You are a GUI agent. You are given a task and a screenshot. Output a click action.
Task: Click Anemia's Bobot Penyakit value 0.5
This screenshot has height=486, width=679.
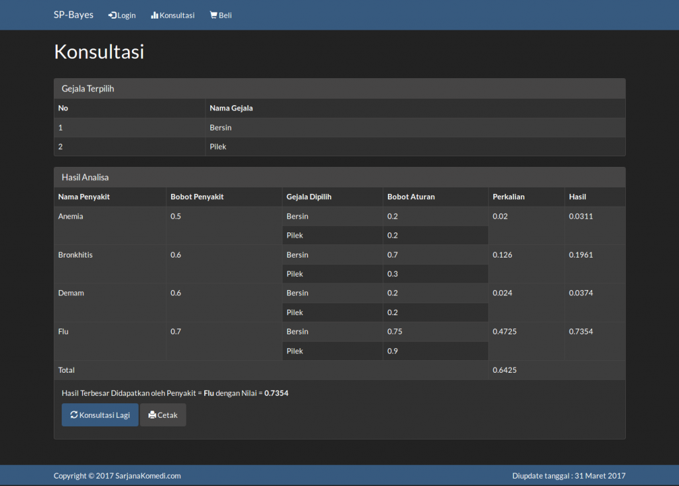point(175,217)
